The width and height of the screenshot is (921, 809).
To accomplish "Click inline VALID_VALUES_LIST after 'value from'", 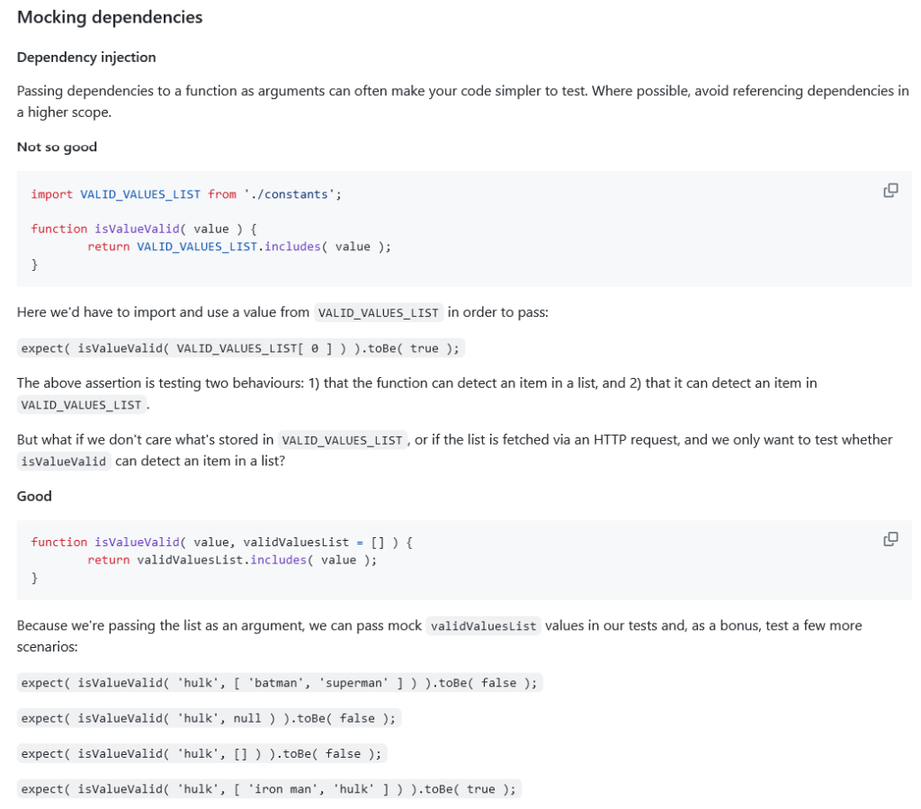I will [378, 313].
